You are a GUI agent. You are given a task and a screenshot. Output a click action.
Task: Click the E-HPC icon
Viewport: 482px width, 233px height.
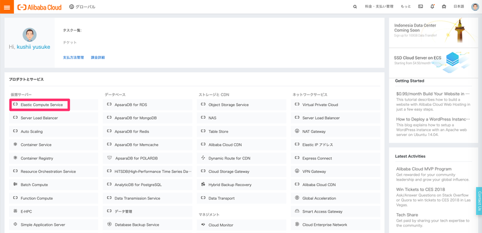point(15,211)
